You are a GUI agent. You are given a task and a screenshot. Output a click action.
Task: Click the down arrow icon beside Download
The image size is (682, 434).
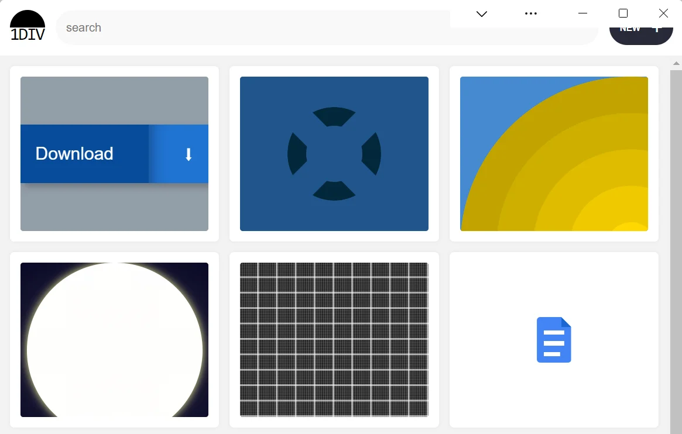click(x=188, y=154)
